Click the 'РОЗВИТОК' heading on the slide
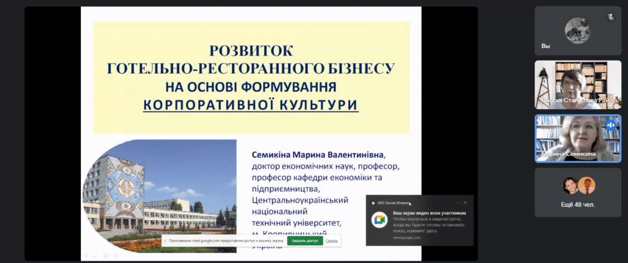The image size is (628, 263). [251, 51]
